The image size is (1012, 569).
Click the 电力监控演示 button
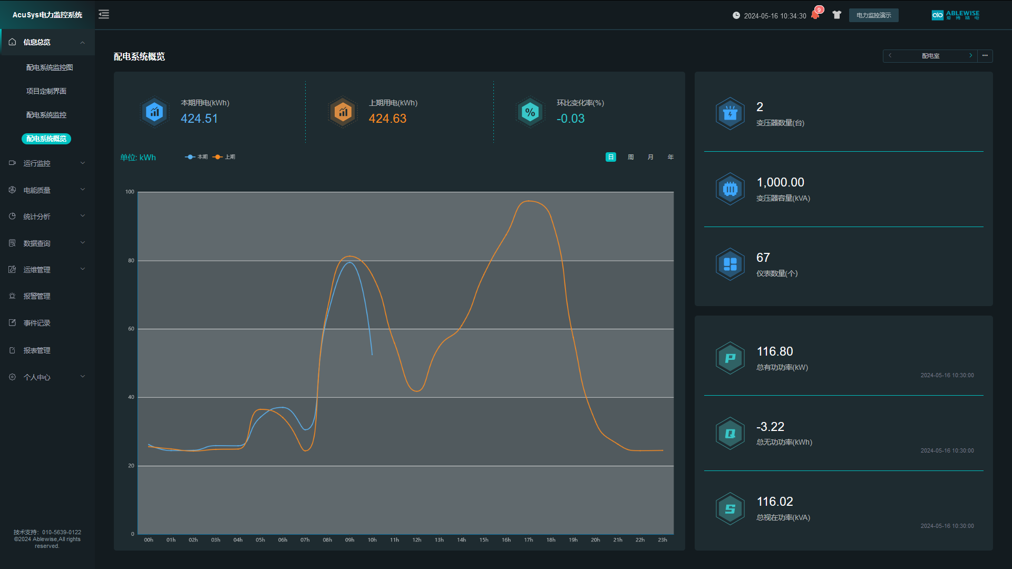(873, 15)
